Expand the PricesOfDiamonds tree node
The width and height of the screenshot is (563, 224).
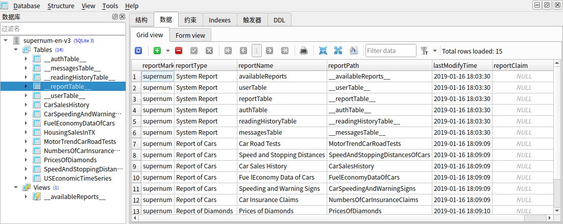26,160
